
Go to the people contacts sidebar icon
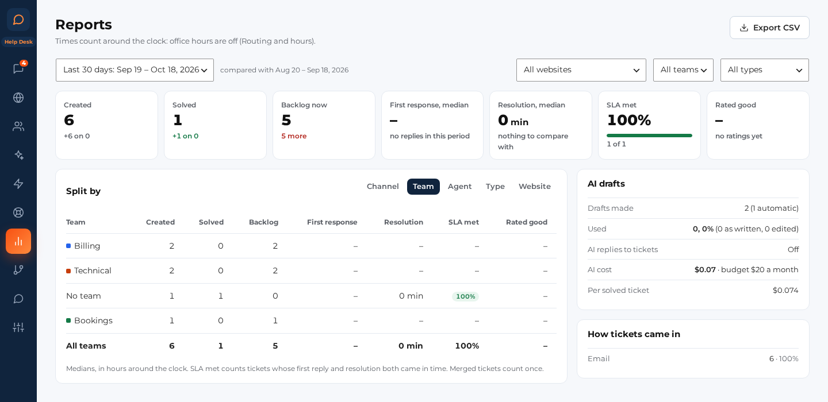click(18, 126)
